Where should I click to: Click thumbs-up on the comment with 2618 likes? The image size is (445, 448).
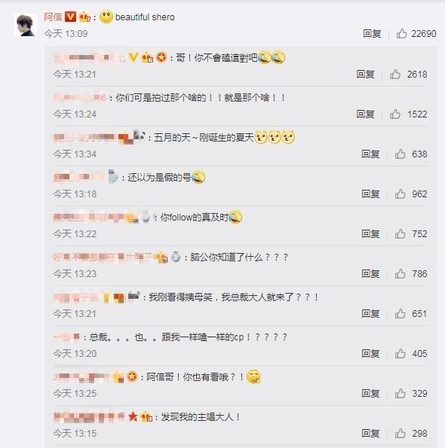(x=395, y=74)
